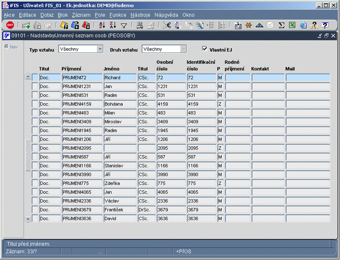
Task: Click the Identifikační číslo field 1206
Action: [x=202, y=139]
